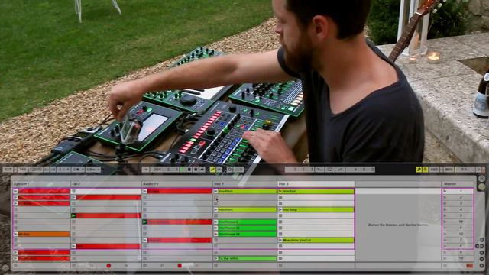Click the red record dot in Audio Fx status row

point(180,266)
